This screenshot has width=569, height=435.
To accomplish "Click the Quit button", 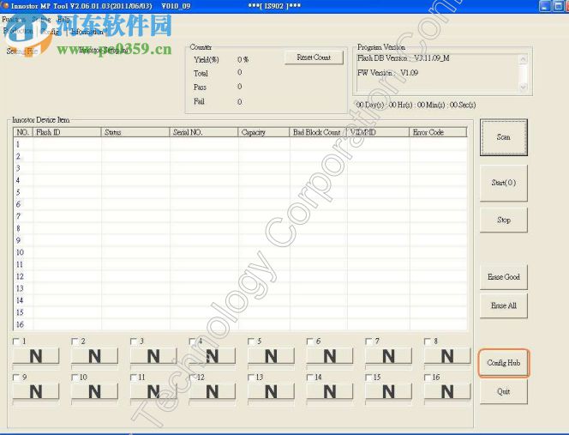I will coord(503,391).
